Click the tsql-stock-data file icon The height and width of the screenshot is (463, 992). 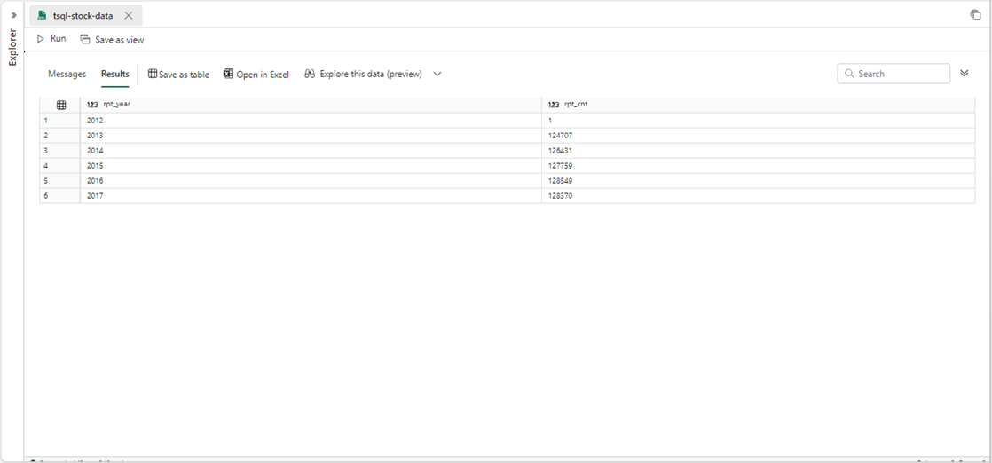coord(42,15)
